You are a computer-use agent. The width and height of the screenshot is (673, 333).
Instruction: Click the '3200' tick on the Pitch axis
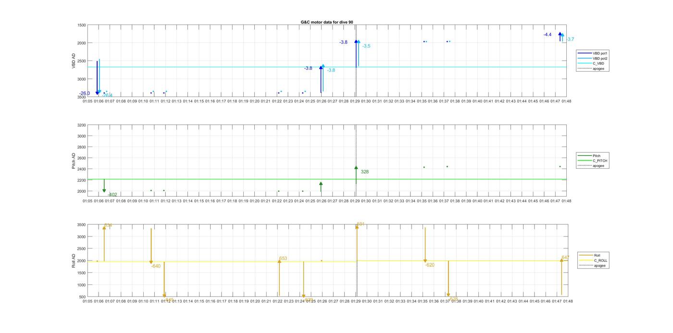(x=81, y=125)
